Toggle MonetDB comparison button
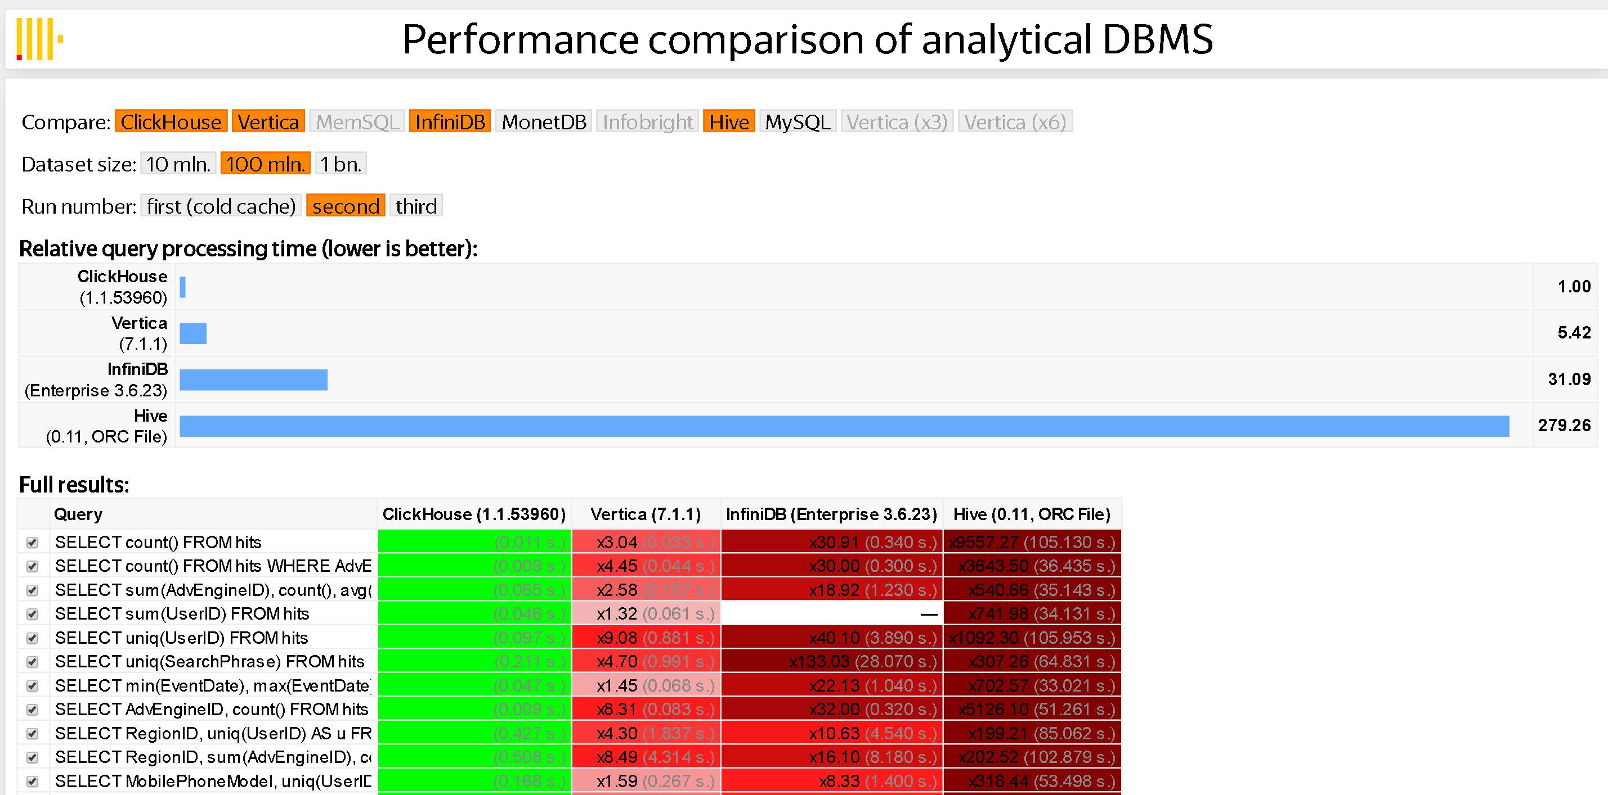 tap(544, 121)
